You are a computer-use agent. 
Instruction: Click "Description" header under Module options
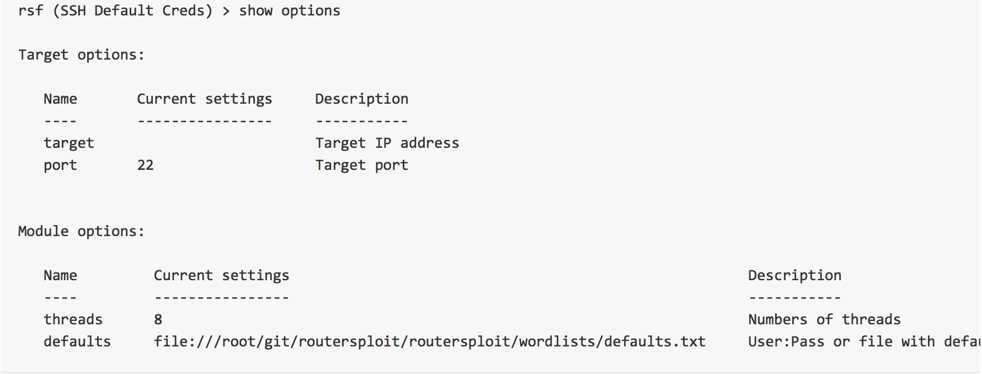(x=794, y=276)
